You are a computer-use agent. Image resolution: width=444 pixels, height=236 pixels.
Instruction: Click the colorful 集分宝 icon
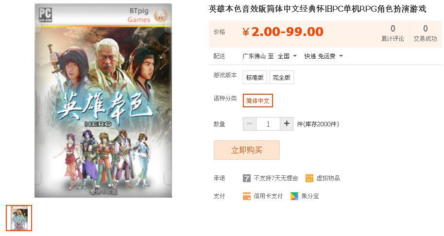point(294,196)
